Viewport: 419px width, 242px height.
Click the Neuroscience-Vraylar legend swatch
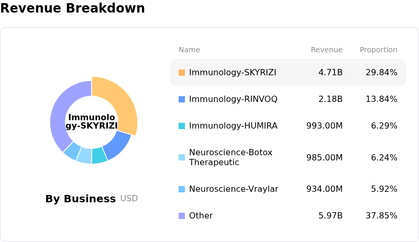point(182,189)
